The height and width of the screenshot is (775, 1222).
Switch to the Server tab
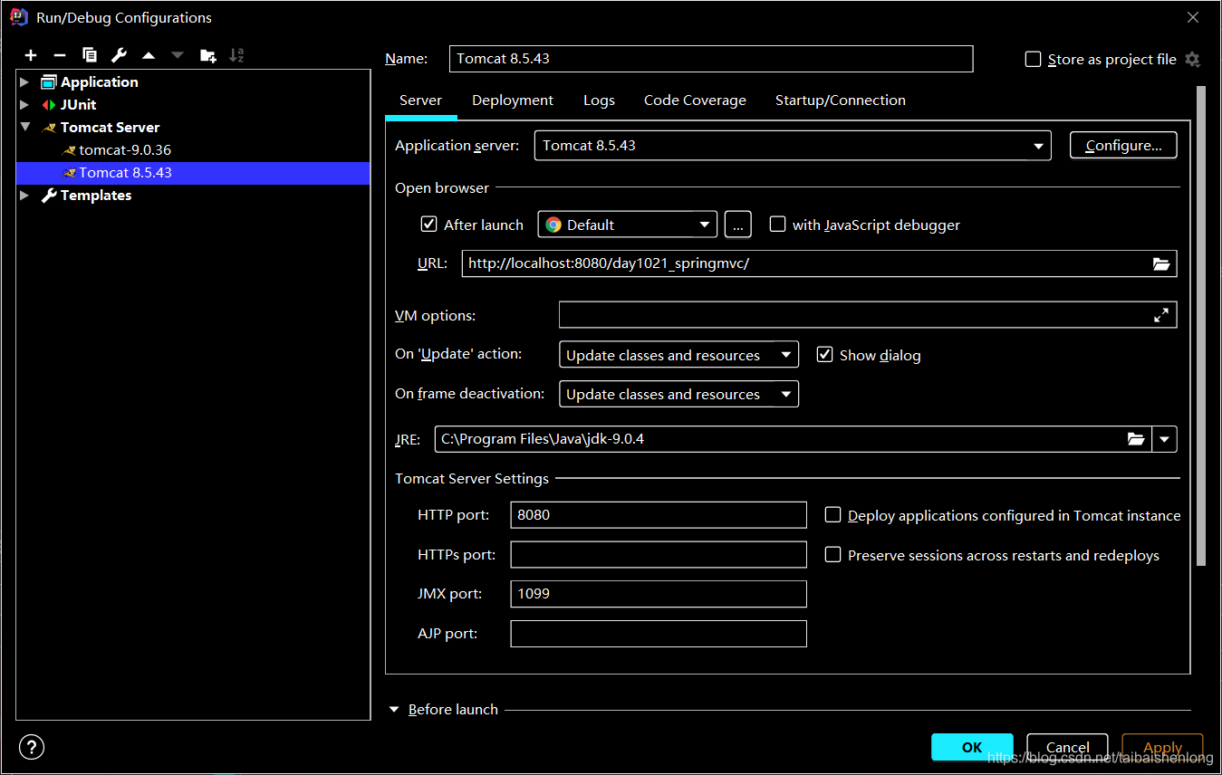click(420, 100)
